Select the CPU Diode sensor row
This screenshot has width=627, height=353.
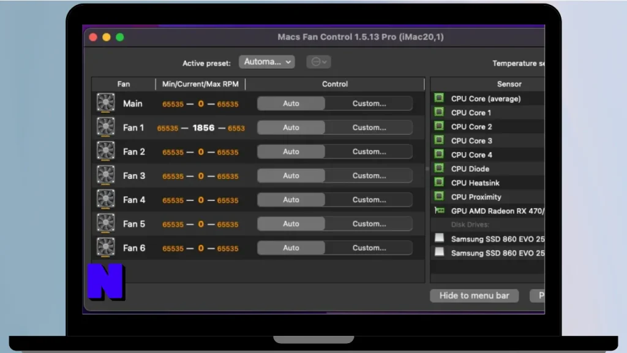[x=488, y=169]
